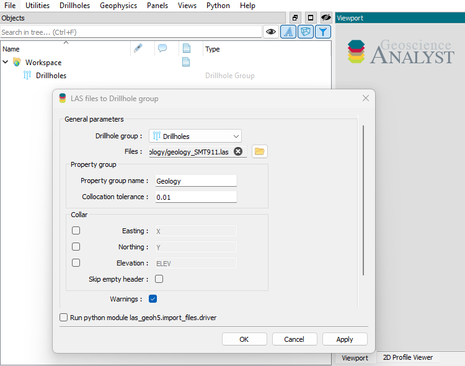The image size is (465, 366).
Task: Click the funnel filter icon
Action: click(322, 32)
